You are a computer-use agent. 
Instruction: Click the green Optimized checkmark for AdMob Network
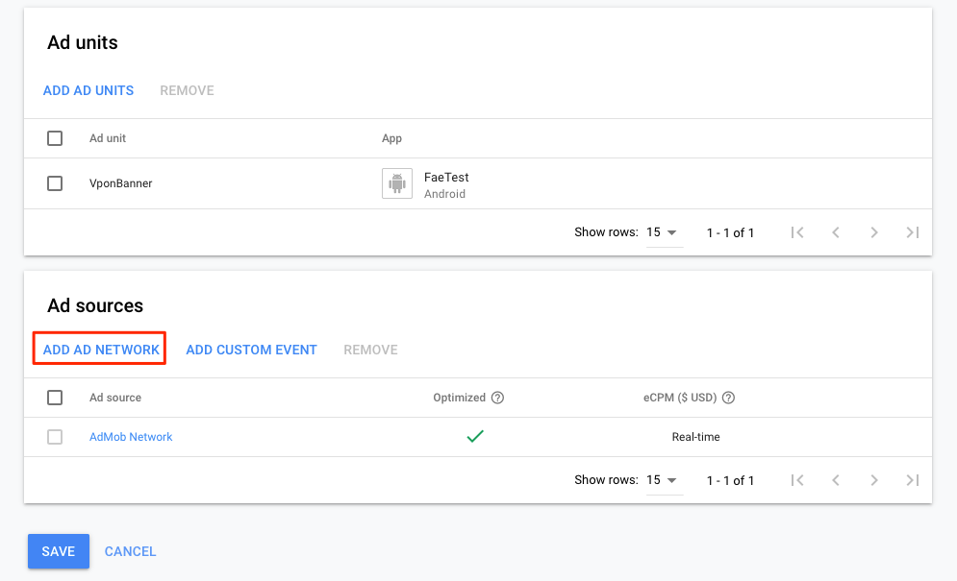(x=475, y=436)
